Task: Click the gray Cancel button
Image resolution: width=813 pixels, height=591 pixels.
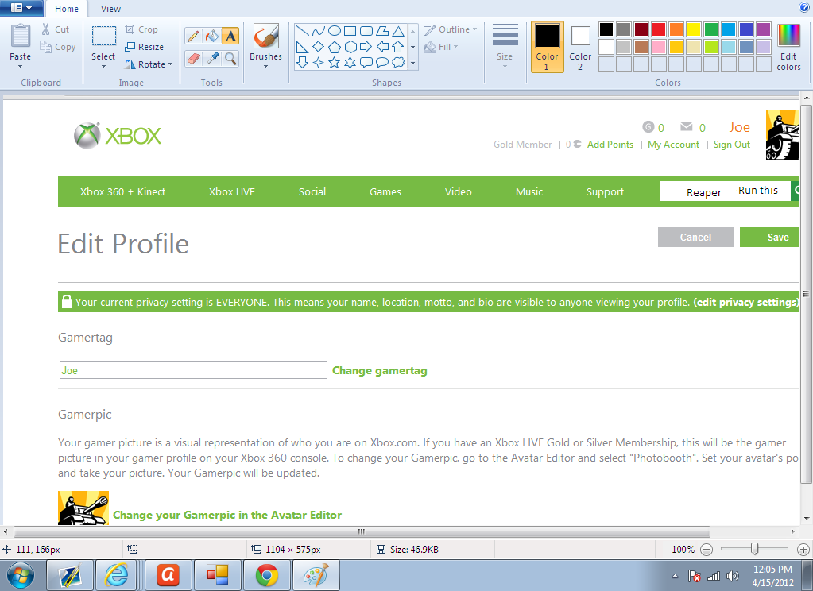Action: pyautogui.click(x=695, y=237)
